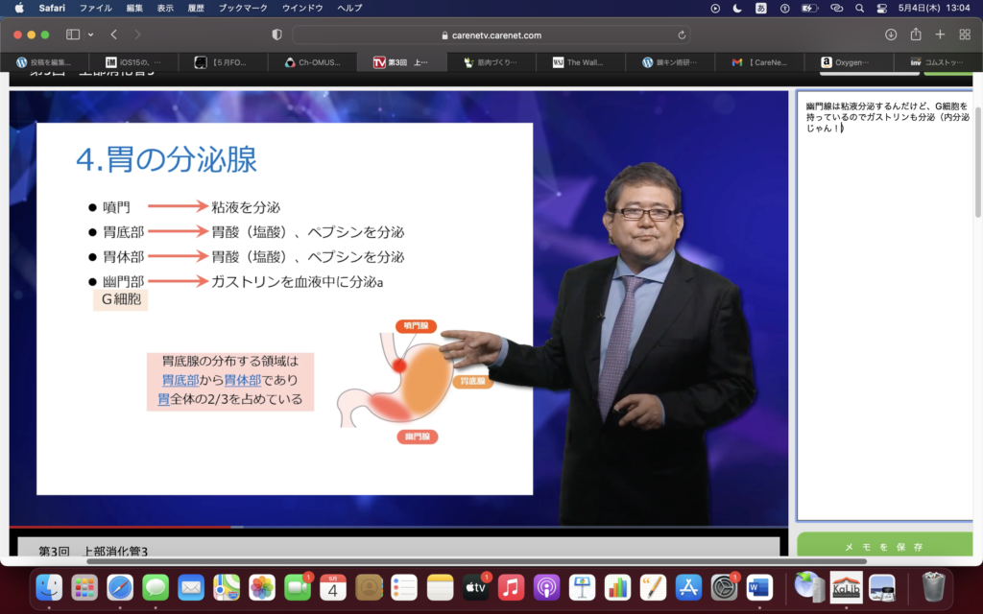983x614 pixels.
Task: Go back with the left arrow icon
Action: (x=113, y=35)
